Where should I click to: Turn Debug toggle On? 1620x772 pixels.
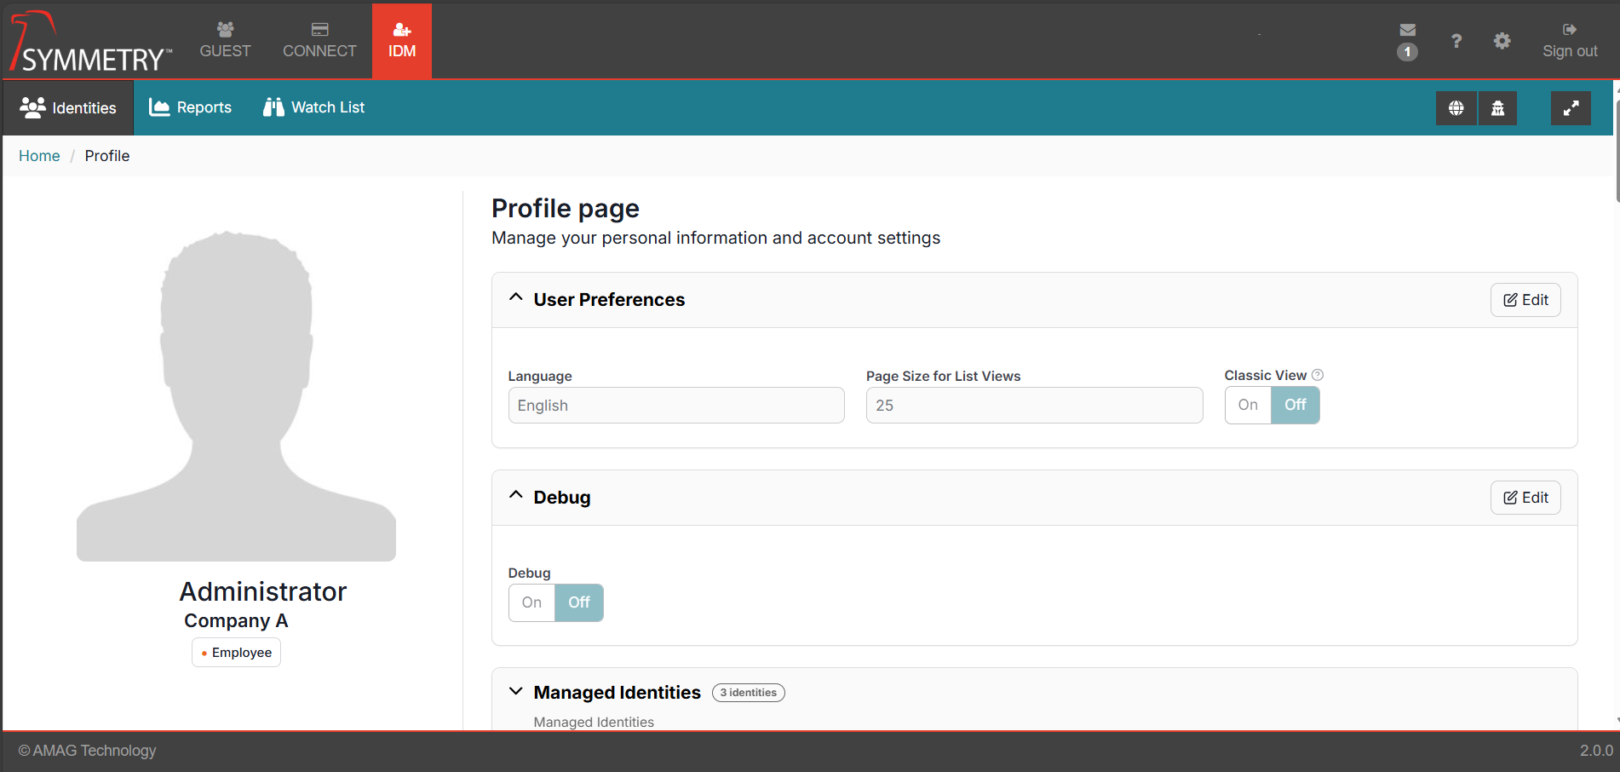tap(531, 603)
